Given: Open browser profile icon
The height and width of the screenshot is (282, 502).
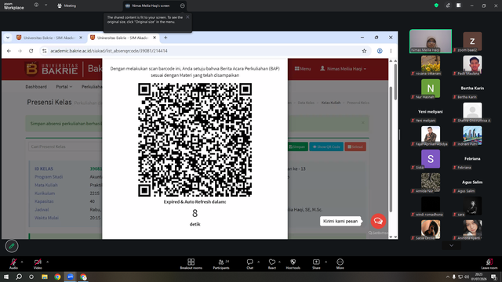Looking at the screenshot, I should (380, 51).
